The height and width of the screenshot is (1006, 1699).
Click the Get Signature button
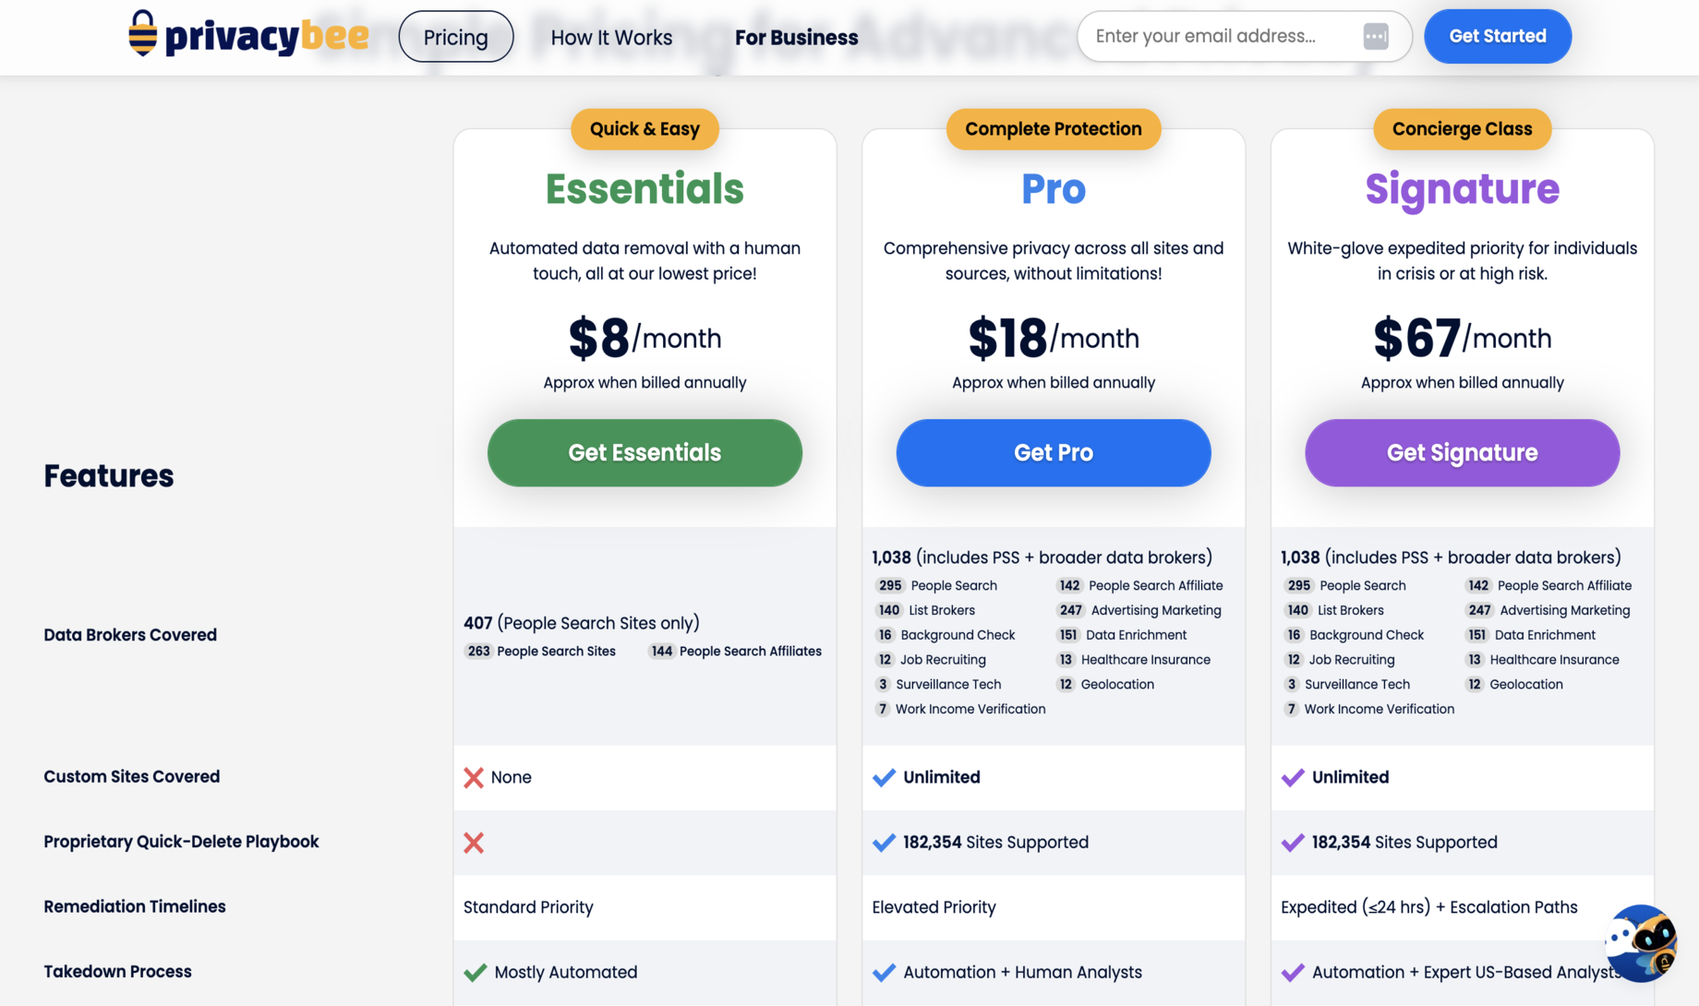(x=1462, y=452)
